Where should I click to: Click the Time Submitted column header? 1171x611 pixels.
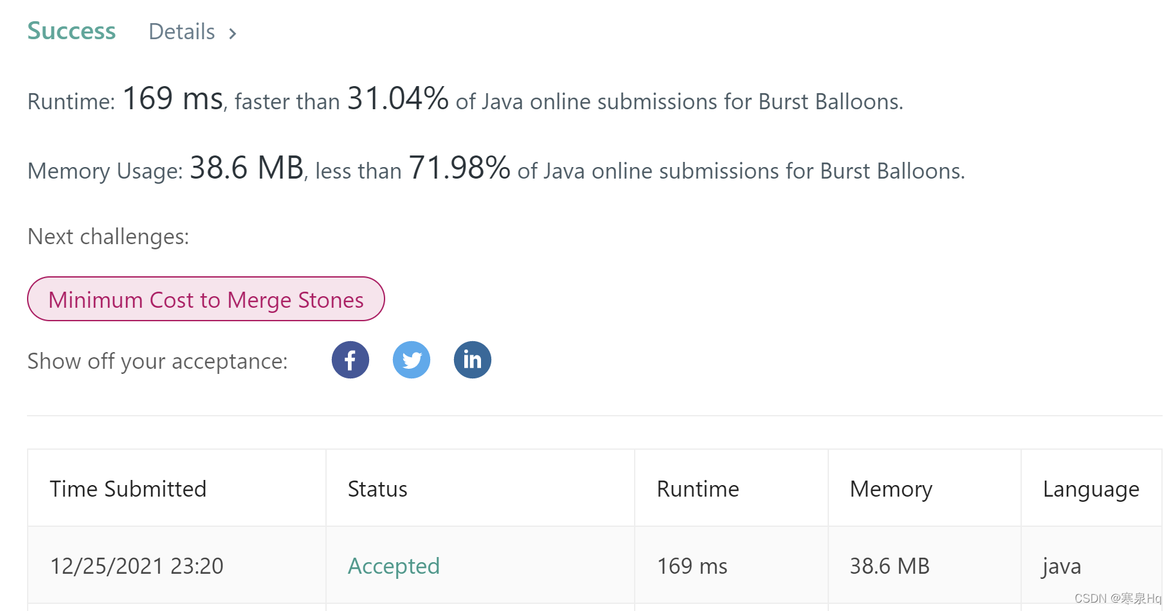128,489
